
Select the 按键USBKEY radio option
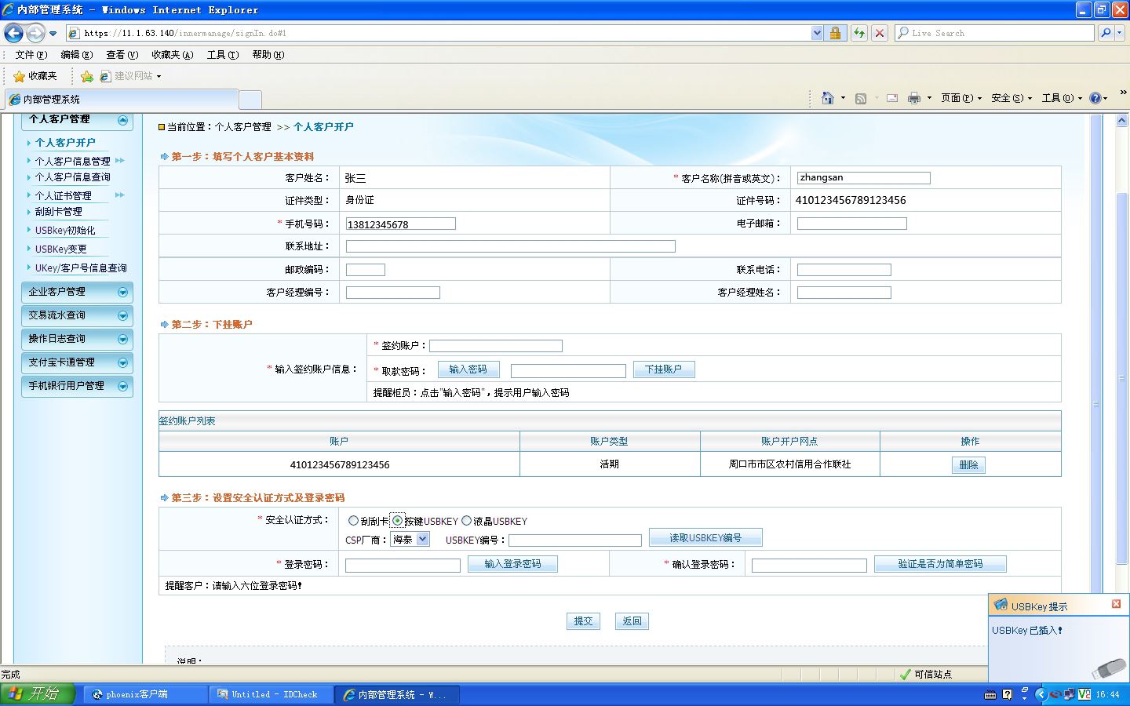398,521
